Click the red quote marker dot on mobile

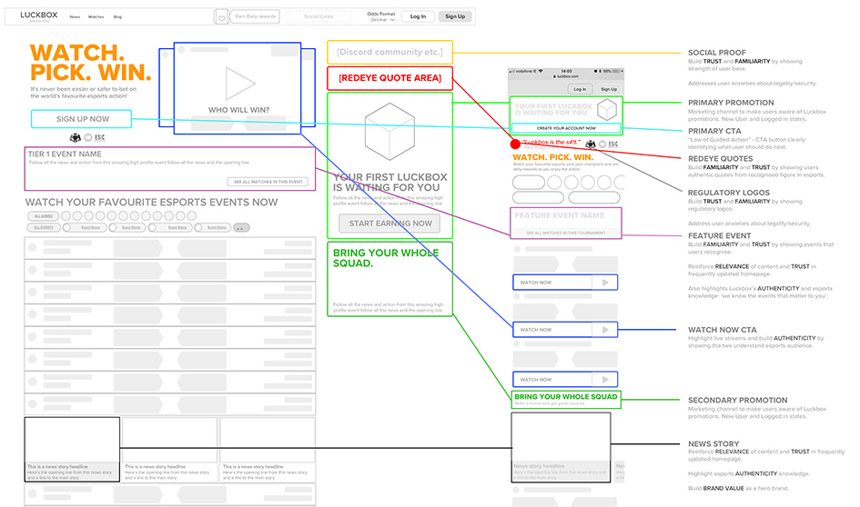click(x=515, y=144)
